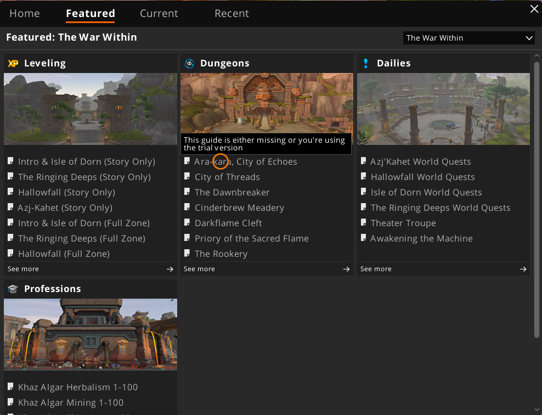
Task: Switch to the Home tab
Action: pyautogui.click(x=25, y=14)
